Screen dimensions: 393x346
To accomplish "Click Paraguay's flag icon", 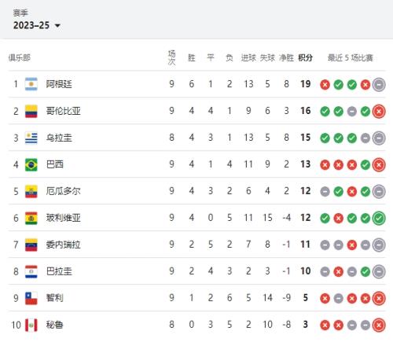I will point(31,271).
